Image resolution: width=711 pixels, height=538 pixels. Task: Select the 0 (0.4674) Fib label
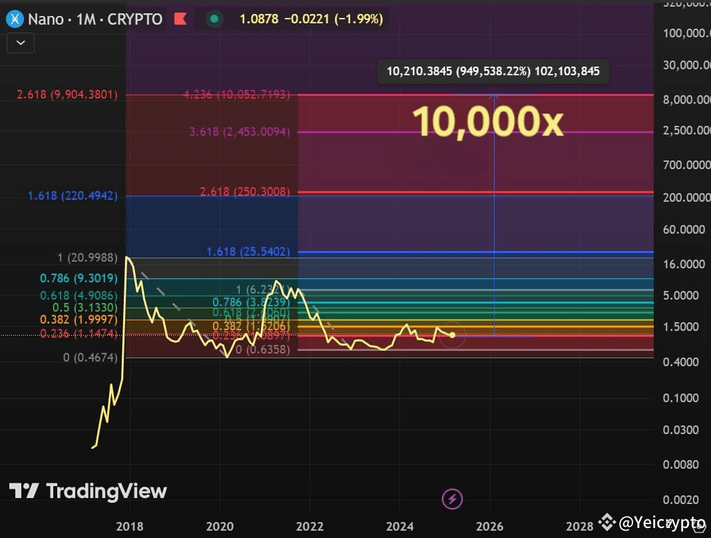[x=91, y=358]
